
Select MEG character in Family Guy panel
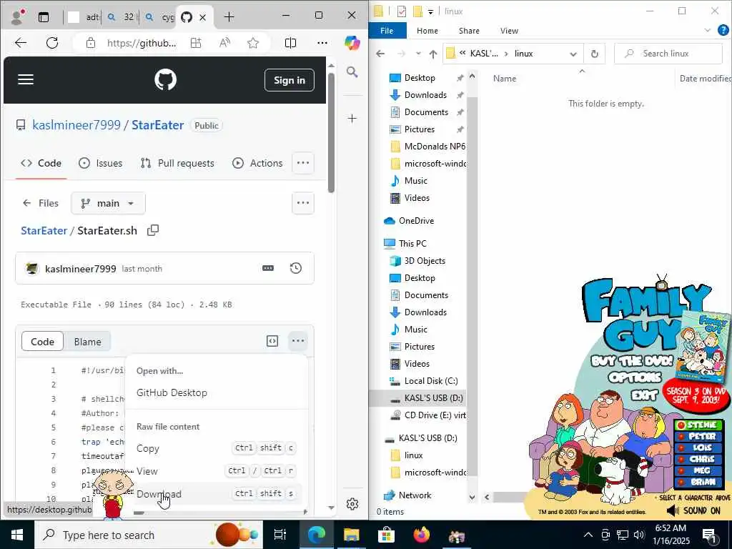tap(698, 470)
